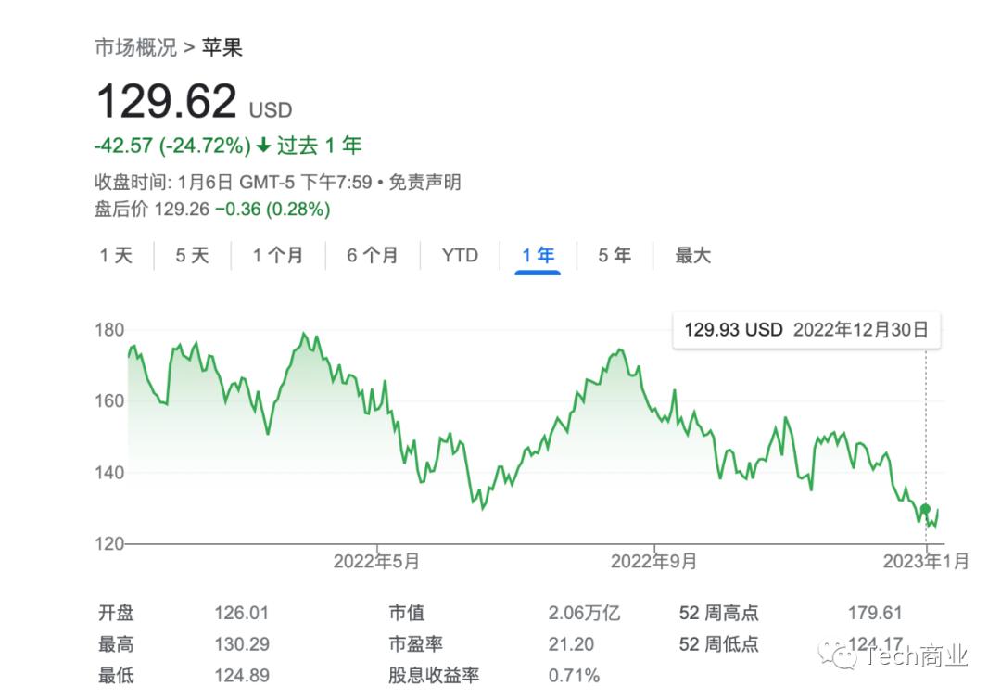Click the 2022年9月 axis label
The image size is (1001, 699).
653,561
